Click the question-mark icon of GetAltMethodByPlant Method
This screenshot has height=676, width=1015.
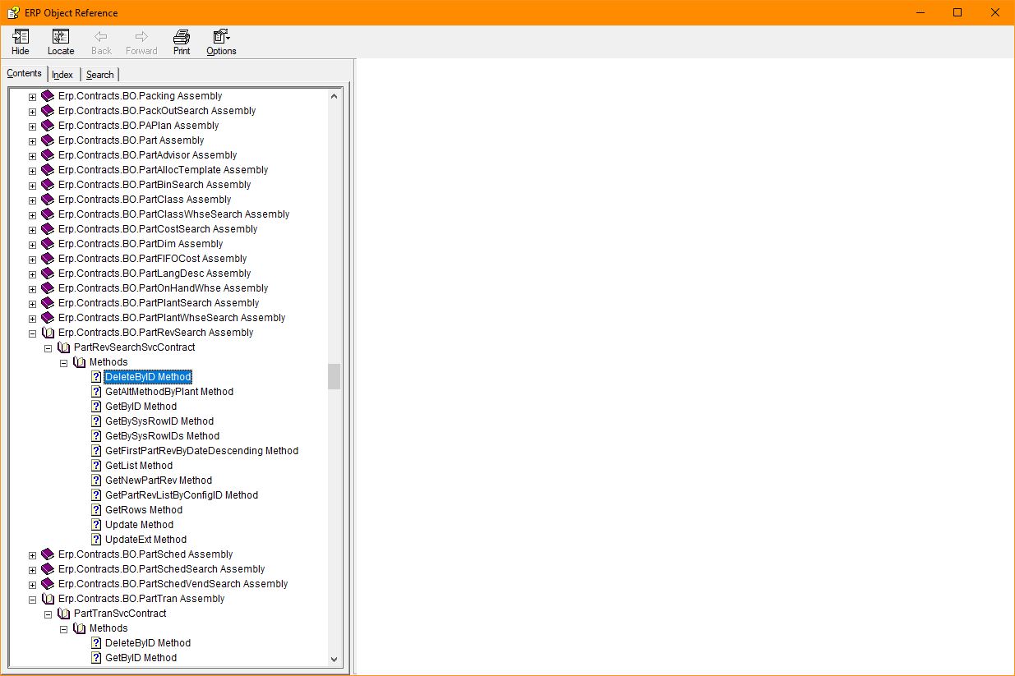coord(96,392)
